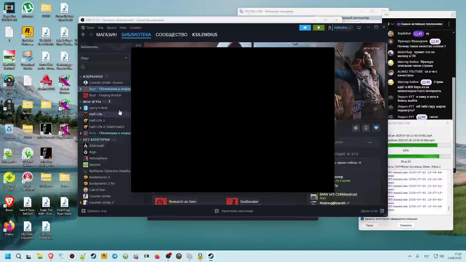Click the Библиотека home link
This screenshot has height=262, width=466.
89,47
